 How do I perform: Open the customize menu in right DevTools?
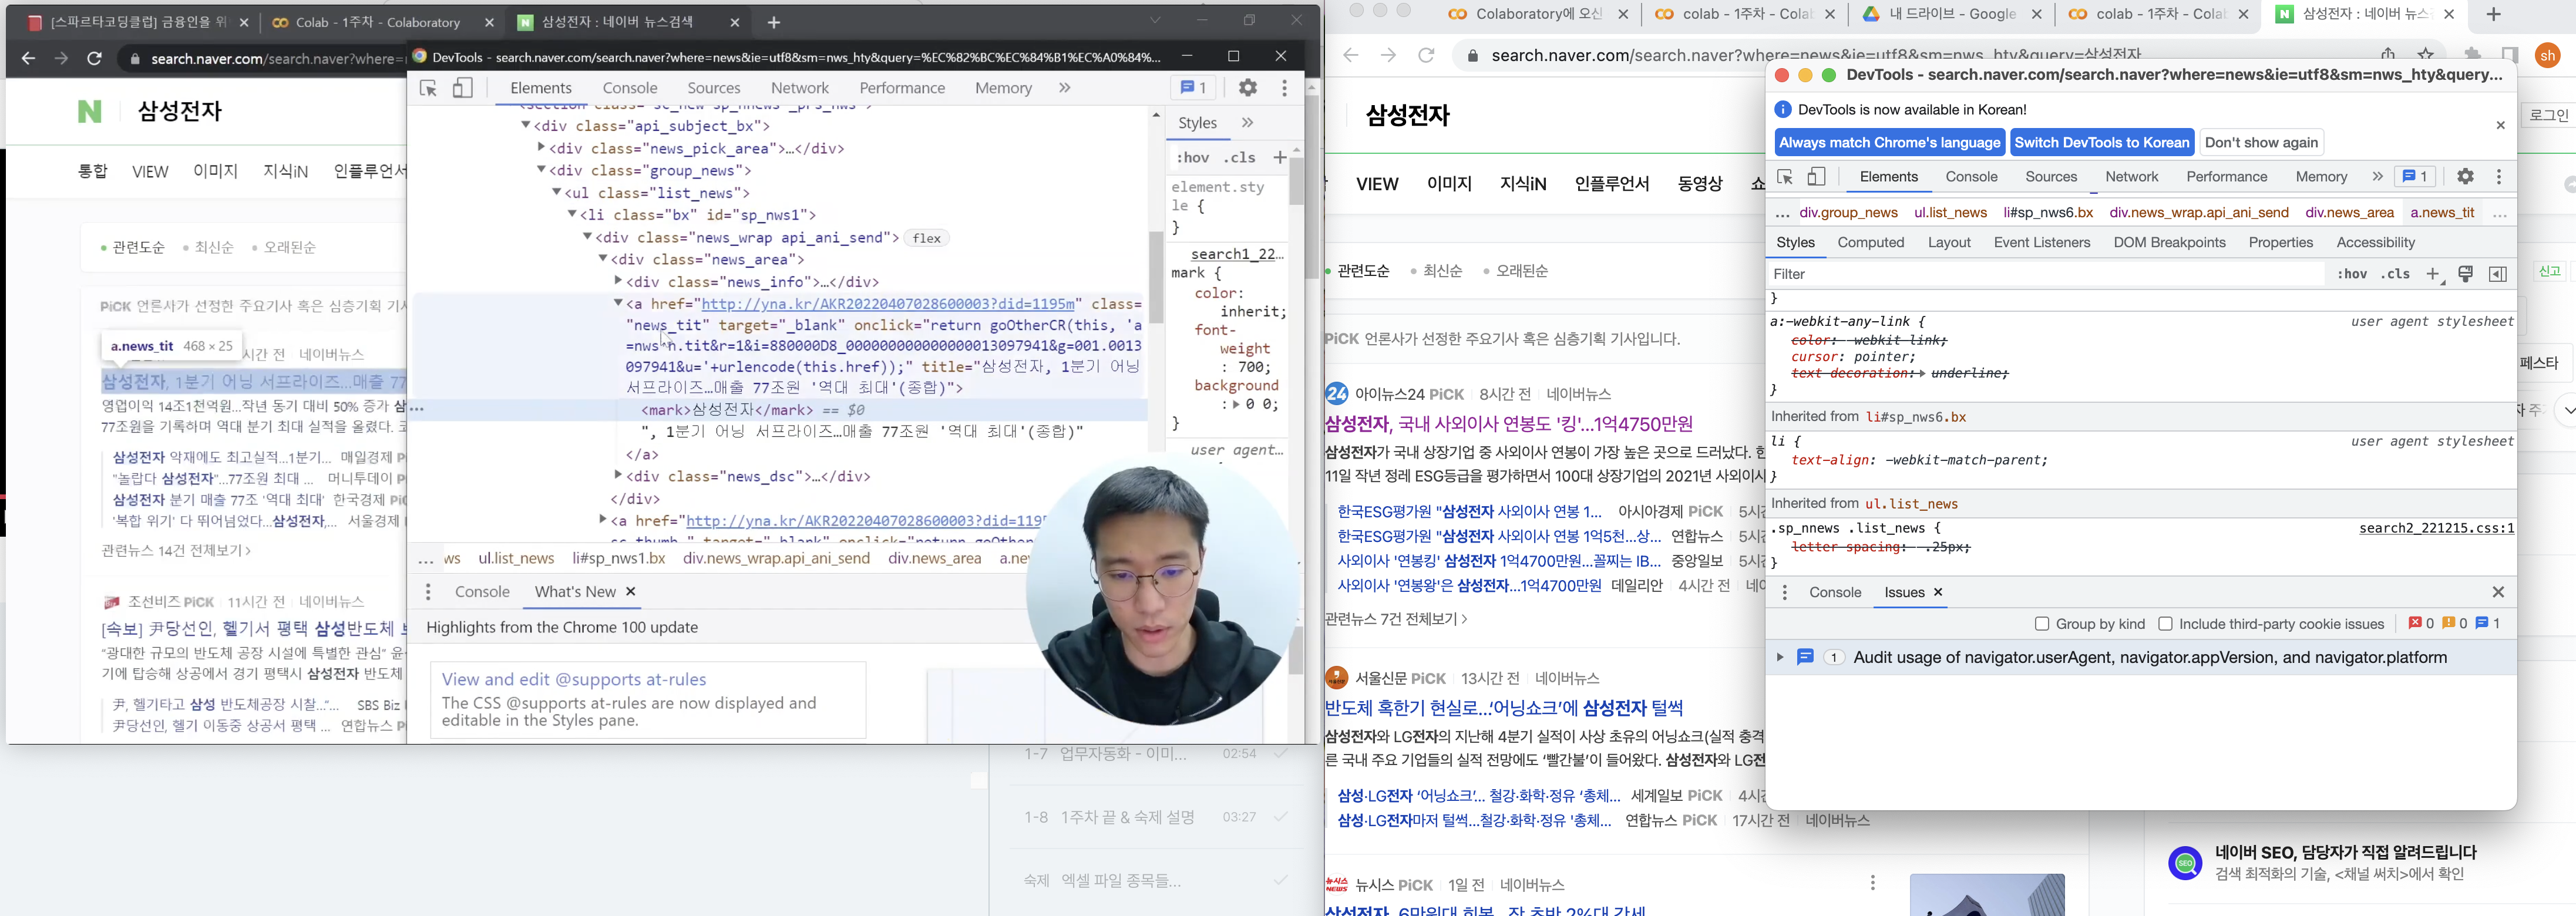pos(2499,177)
